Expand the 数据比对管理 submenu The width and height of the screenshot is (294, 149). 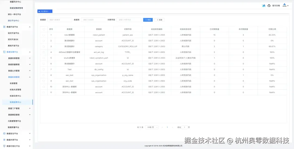tap(30, 71)
